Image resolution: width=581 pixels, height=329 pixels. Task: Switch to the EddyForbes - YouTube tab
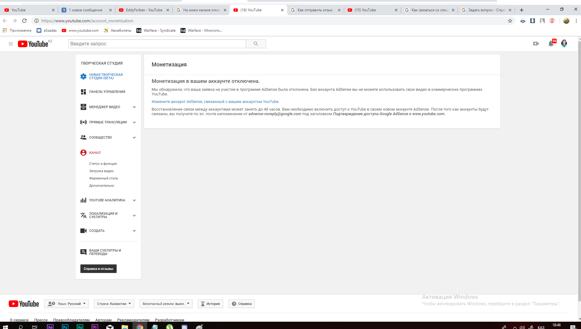pyautogui.click(x=144, y=10)
